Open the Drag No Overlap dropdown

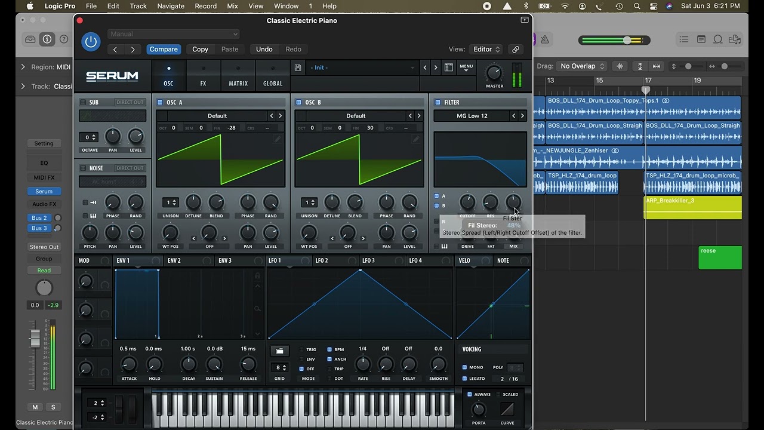[x=582, y=66]
